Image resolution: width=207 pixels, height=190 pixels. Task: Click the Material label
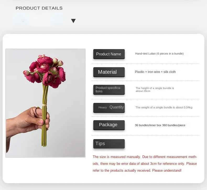107,72
